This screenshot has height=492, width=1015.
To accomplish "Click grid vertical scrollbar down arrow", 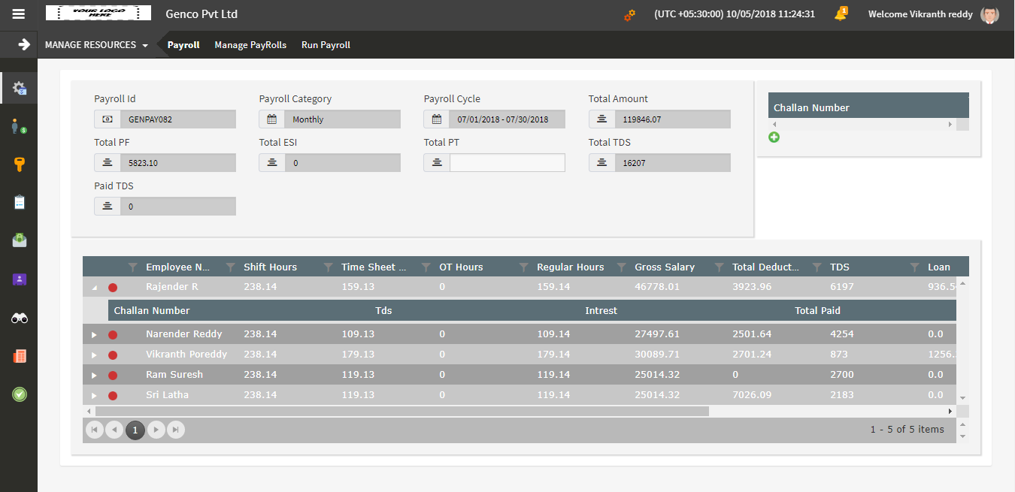I will pos(963,398).
